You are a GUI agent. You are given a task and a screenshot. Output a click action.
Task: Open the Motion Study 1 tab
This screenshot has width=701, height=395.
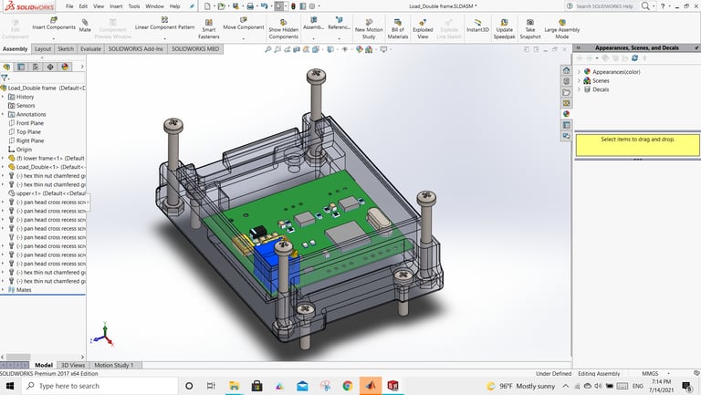pos(114,365)
